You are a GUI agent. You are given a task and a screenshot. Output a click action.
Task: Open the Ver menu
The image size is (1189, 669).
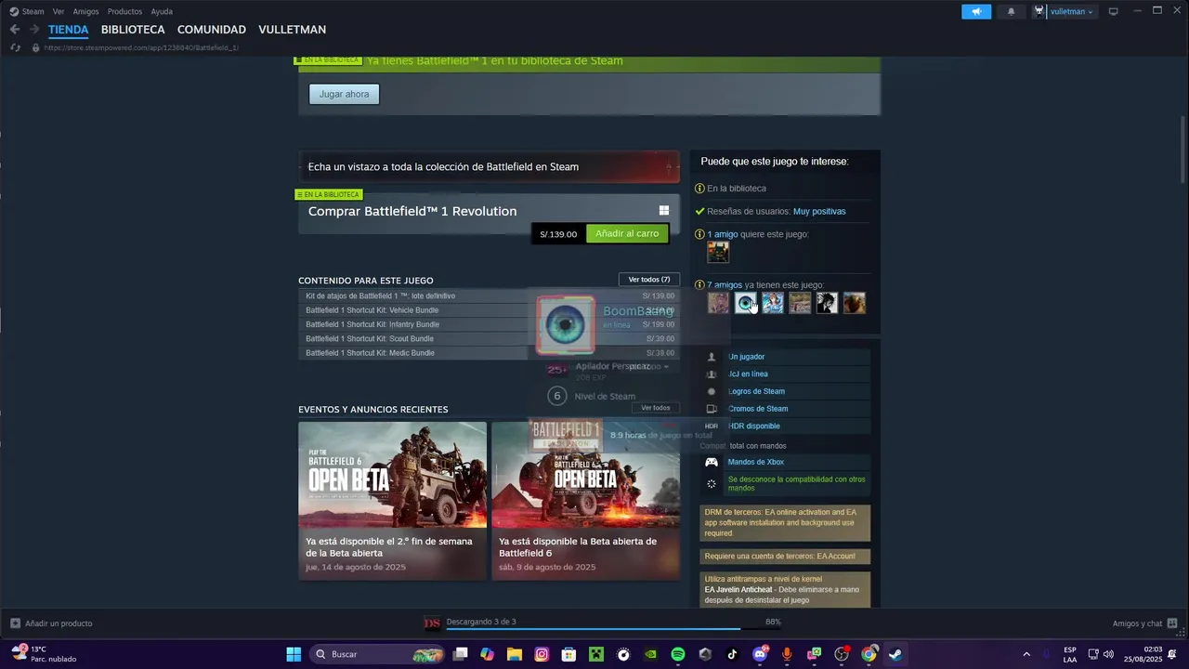pyautogui.click(x=59, y=11)
